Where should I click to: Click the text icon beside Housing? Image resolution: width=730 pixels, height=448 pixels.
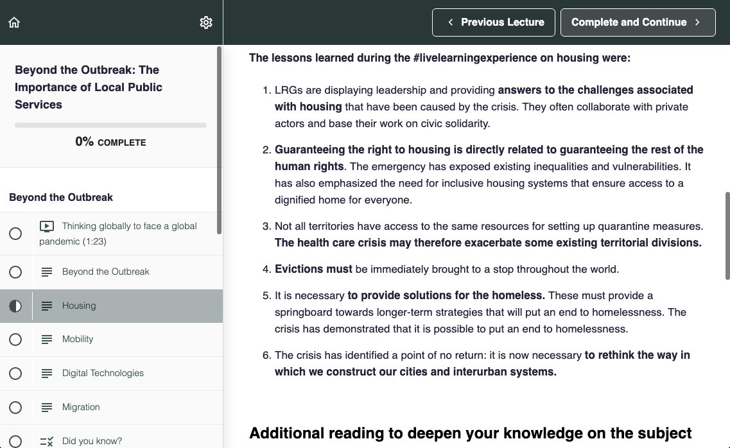pyautogui.click(x=47, y=306)
